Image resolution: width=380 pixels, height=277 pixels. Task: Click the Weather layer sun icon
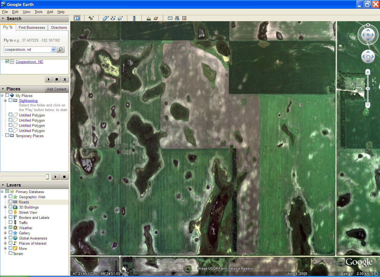click(15, 228)
